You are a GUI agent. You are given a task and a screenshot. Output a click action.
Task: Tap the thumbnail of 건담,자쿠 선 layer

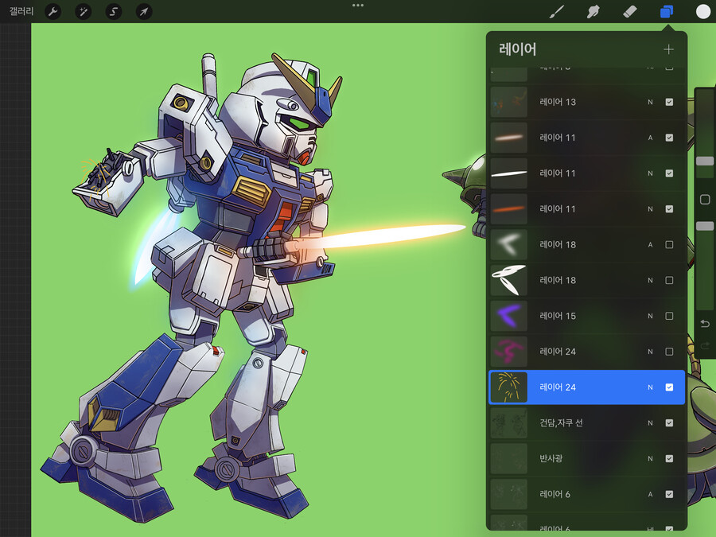pos(508,422)
